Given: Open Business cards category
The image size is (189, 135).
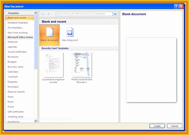Looking at the screenshot, I should click(16, 67).
